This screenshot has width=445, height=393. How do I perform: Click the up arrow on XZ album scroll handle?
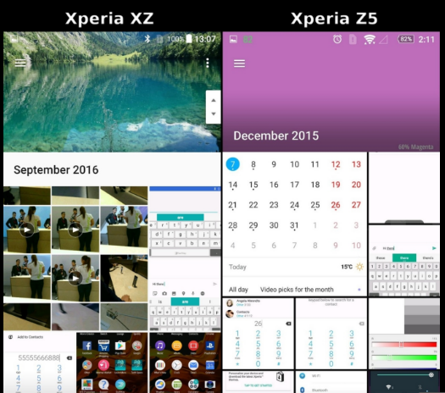pyautogui.click(x=214, y=101)
